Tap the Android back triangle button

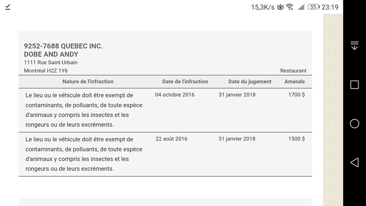coord(354,163)
